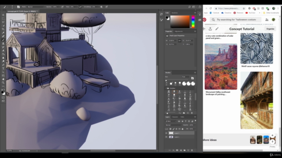
Task: Create new adjustment layer icon
Action: pos(181,150)
